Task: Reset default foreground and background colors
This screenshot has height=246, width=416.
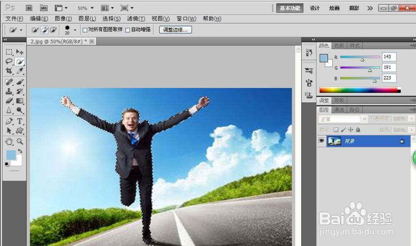Action: tap(7, 164)
